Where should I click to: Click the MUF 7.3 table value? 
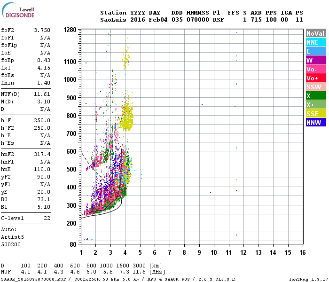click(x=124, y=272)
